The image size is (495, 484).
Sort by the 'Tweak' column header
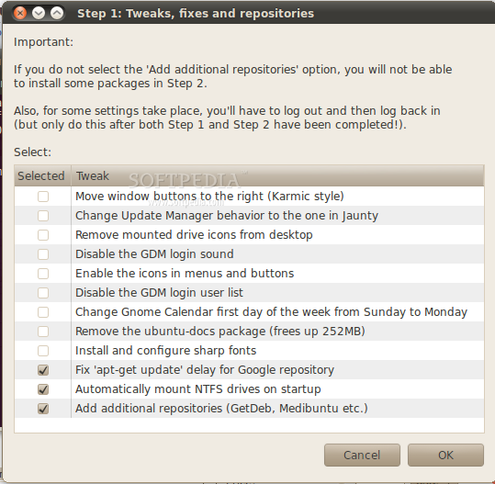[x=277, y=175]
